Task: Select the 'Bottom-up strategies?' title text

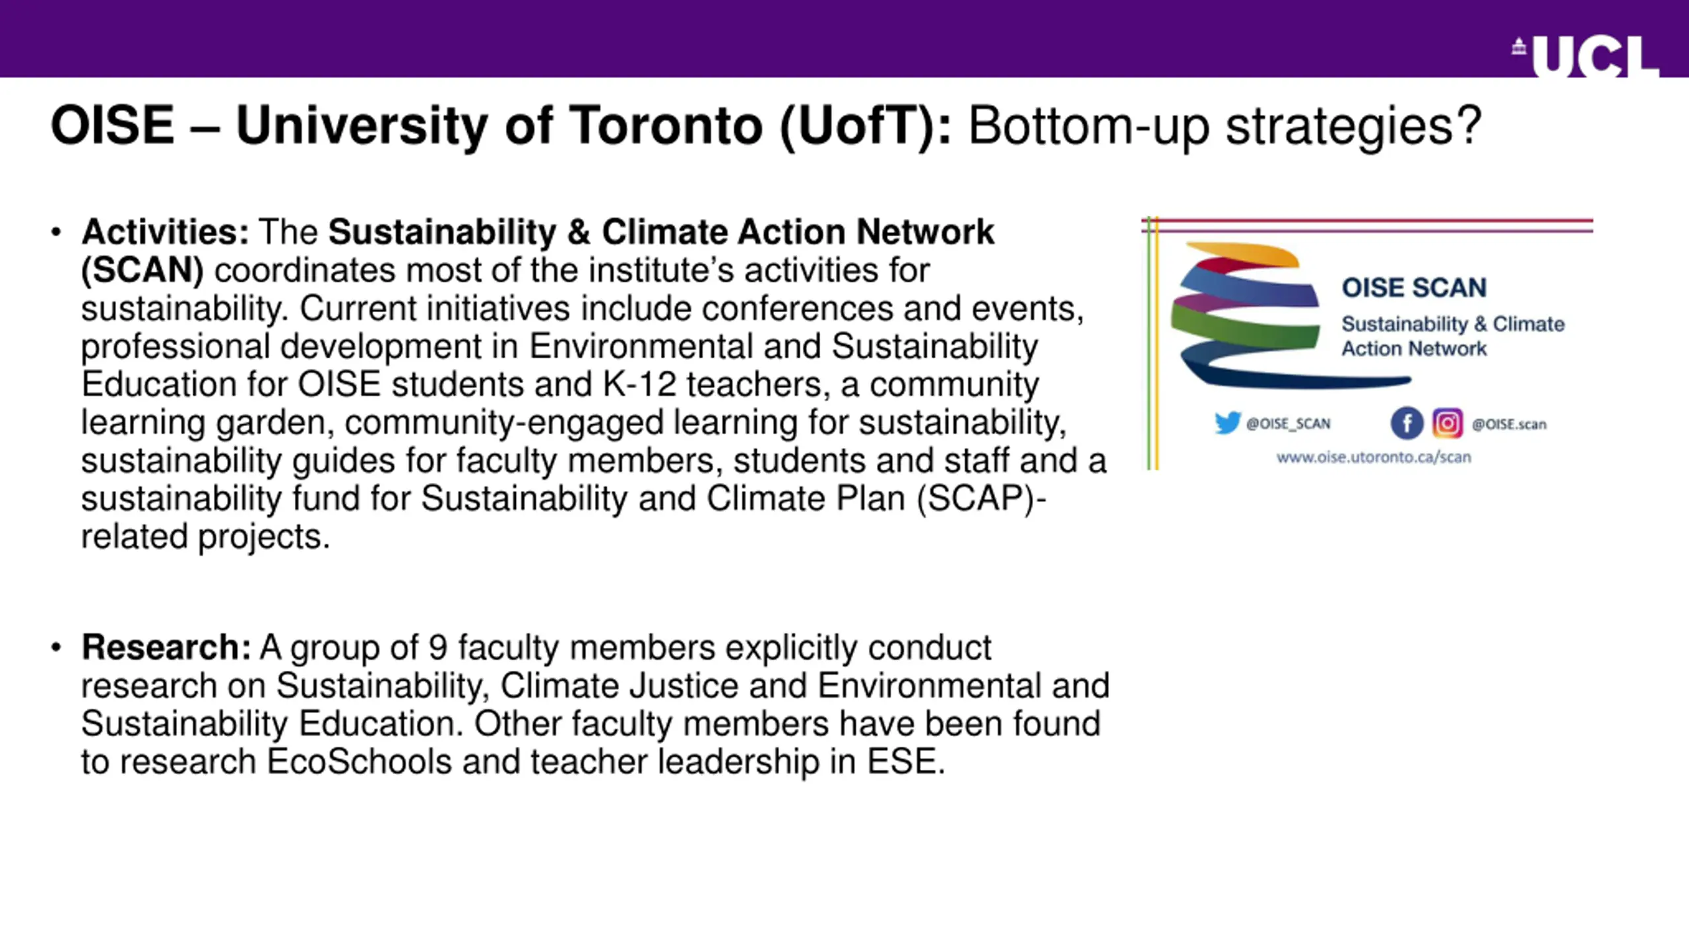Action: coord(1225,125)
